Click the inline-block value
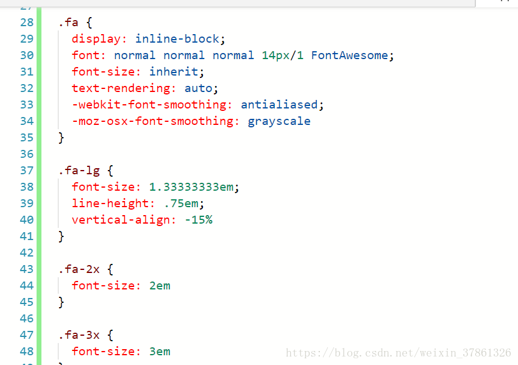The height and width of the screenshot is (365, 518). coord(177,39)
